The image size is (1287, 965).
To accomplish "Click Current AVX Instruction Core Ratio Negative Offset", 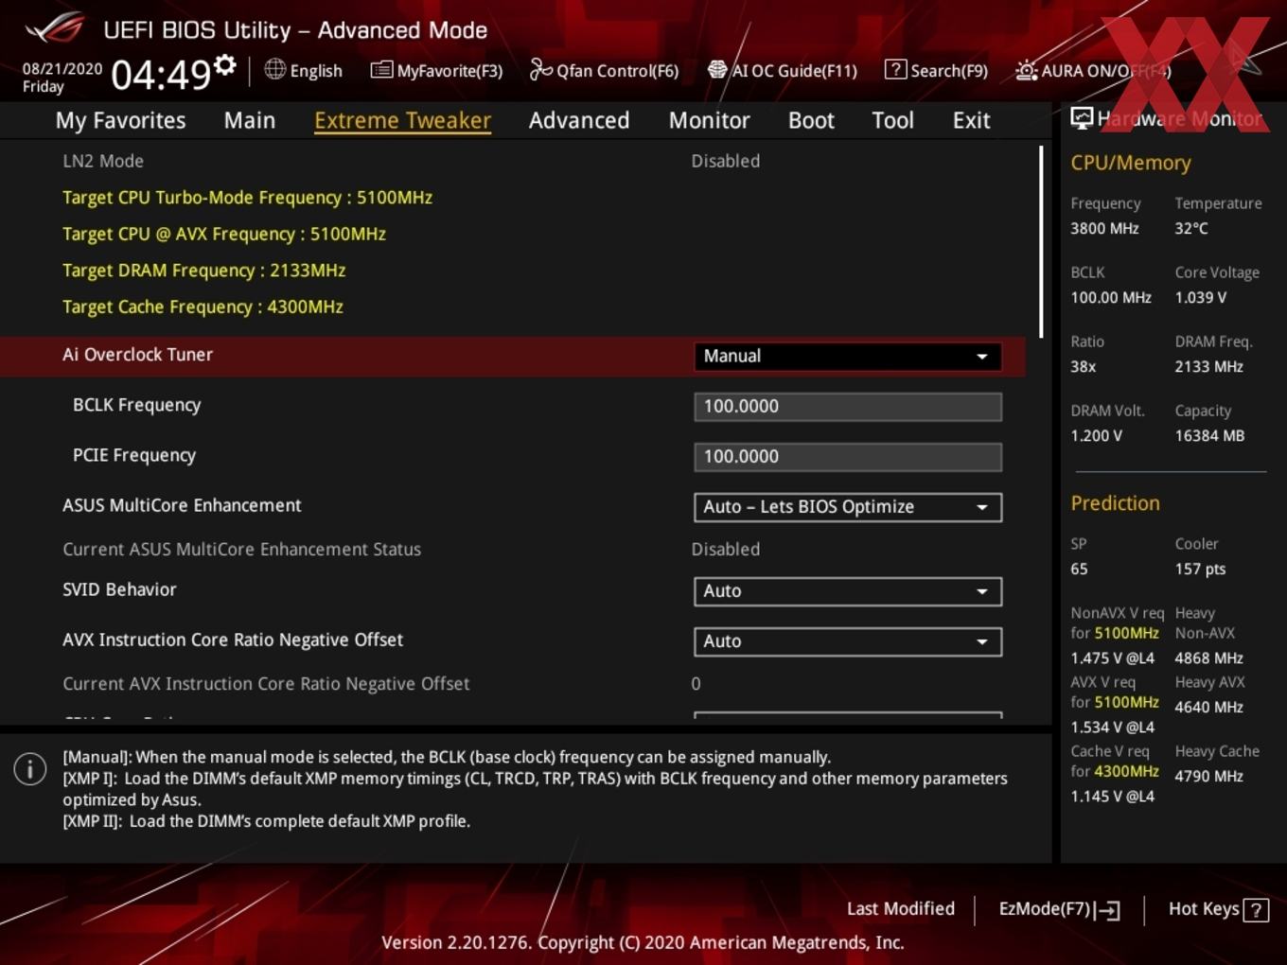I will click(x=266, y=683).
